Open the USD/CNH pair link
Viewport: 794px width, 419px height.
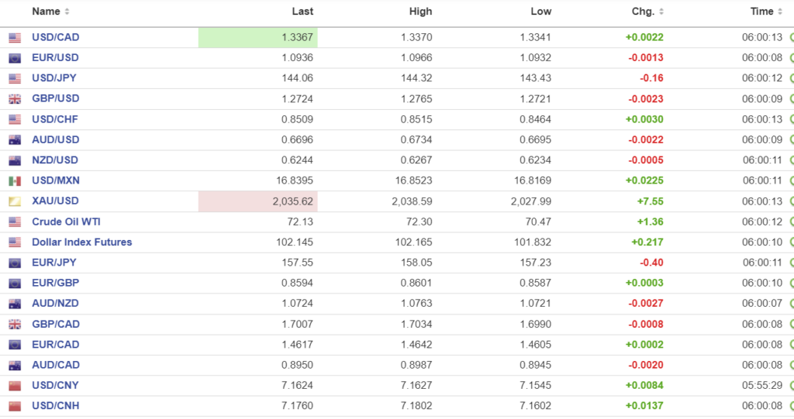(55, 406)
